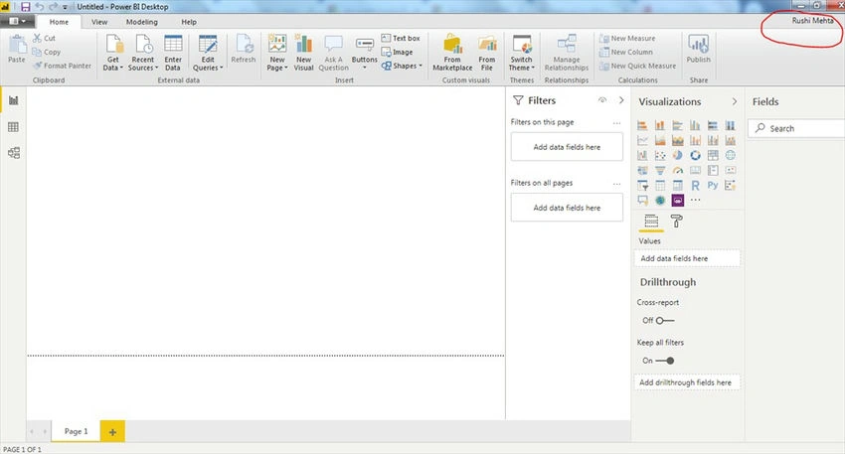
Task: Open Filters on all pages options
Action: pos(616,184)
